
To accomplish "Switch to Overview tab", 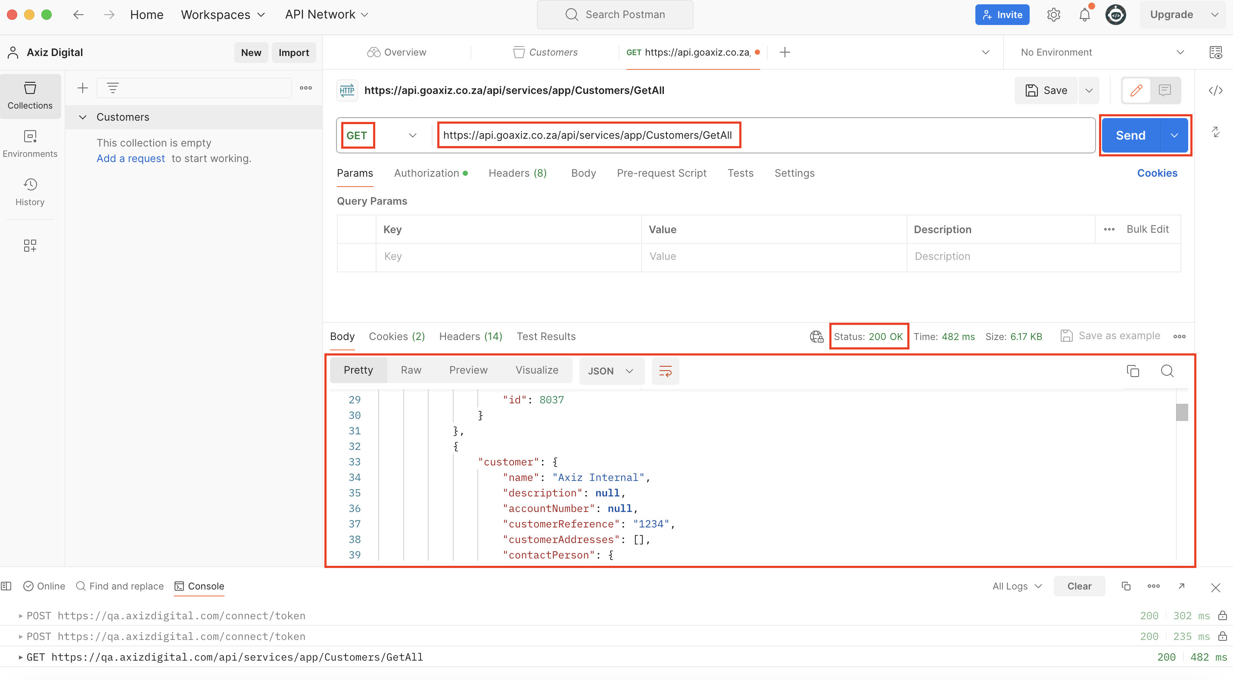I will [396, 52].
